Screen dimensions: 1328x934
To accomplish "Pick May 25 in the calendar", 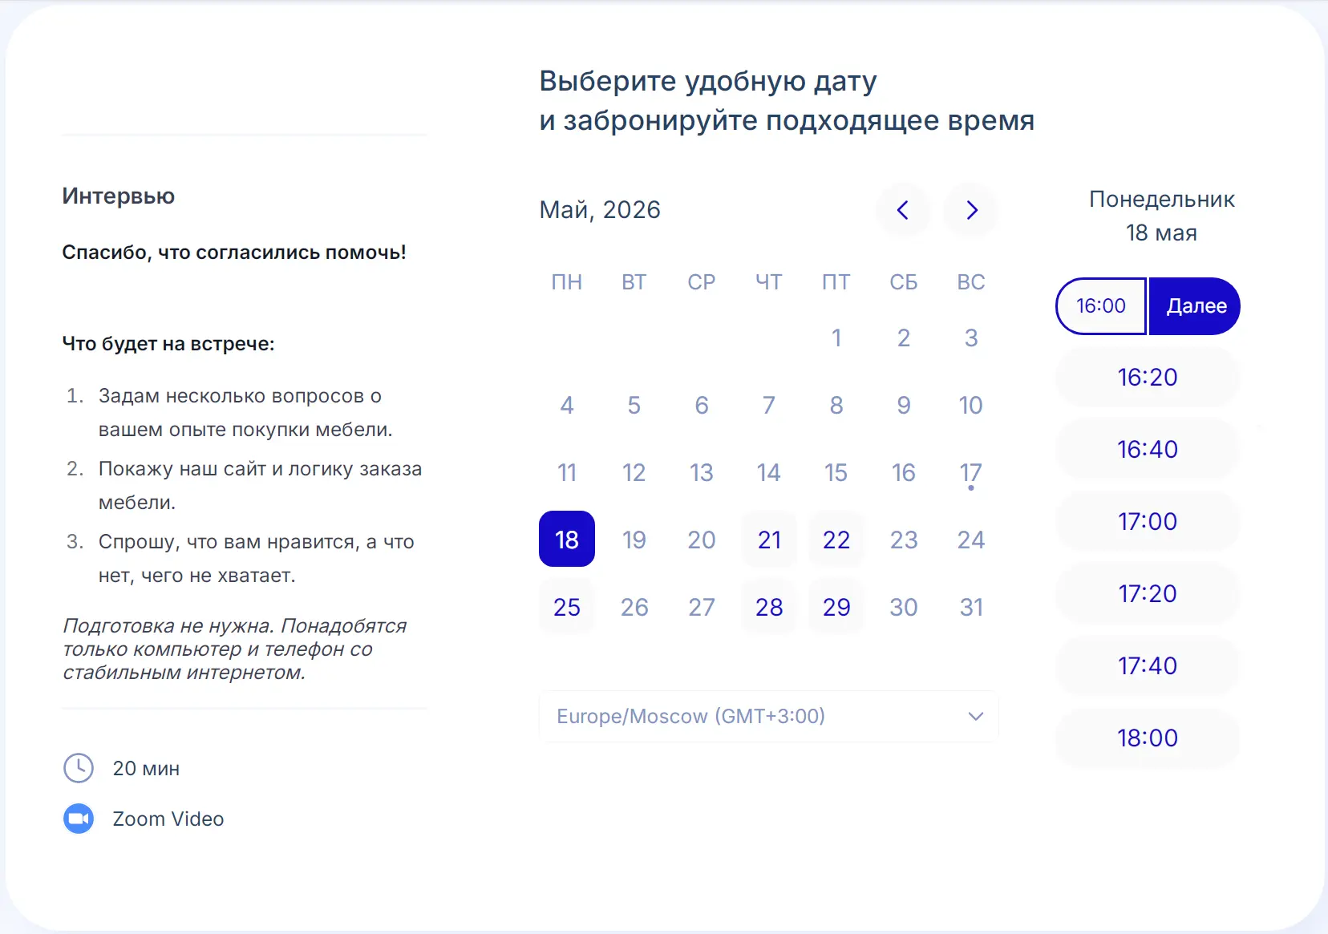I will pyautogui.click(x=567, y=607).
